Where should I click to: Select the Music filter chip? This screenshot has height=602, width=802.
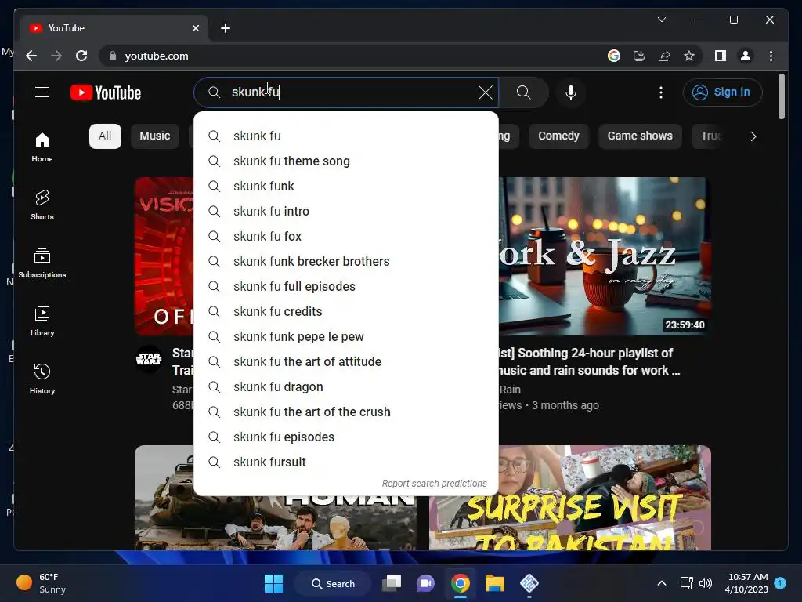155,136
